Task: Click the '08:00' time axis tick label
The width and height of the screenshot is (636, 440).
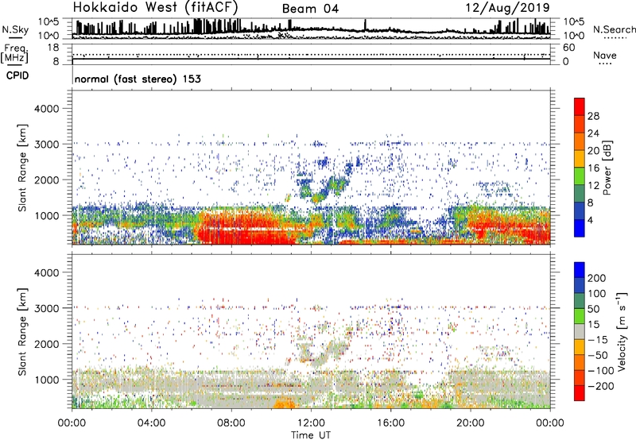Action: pos(231,423)
